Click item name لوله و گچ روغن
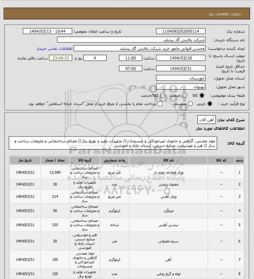Viewport: 254px width, 279px height. (168, 274)
